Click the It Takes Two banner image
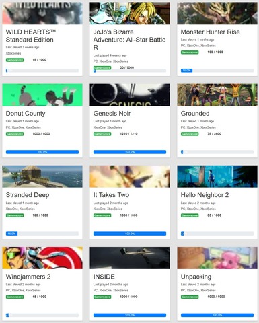Image resolution: width=259 pixels, height=323 pixels. click(130, 176)
